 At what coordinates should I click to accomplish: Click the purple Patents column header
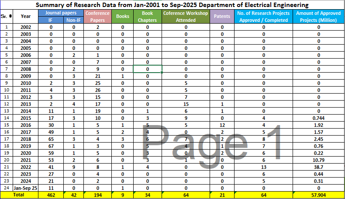point(222,16)
